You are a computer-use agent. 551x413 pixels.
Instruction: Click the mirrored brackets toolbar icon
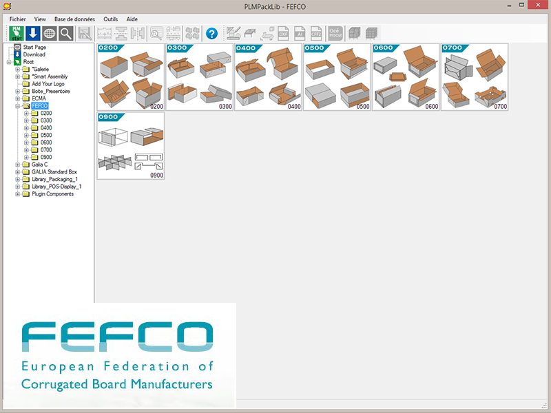[138, 33]
